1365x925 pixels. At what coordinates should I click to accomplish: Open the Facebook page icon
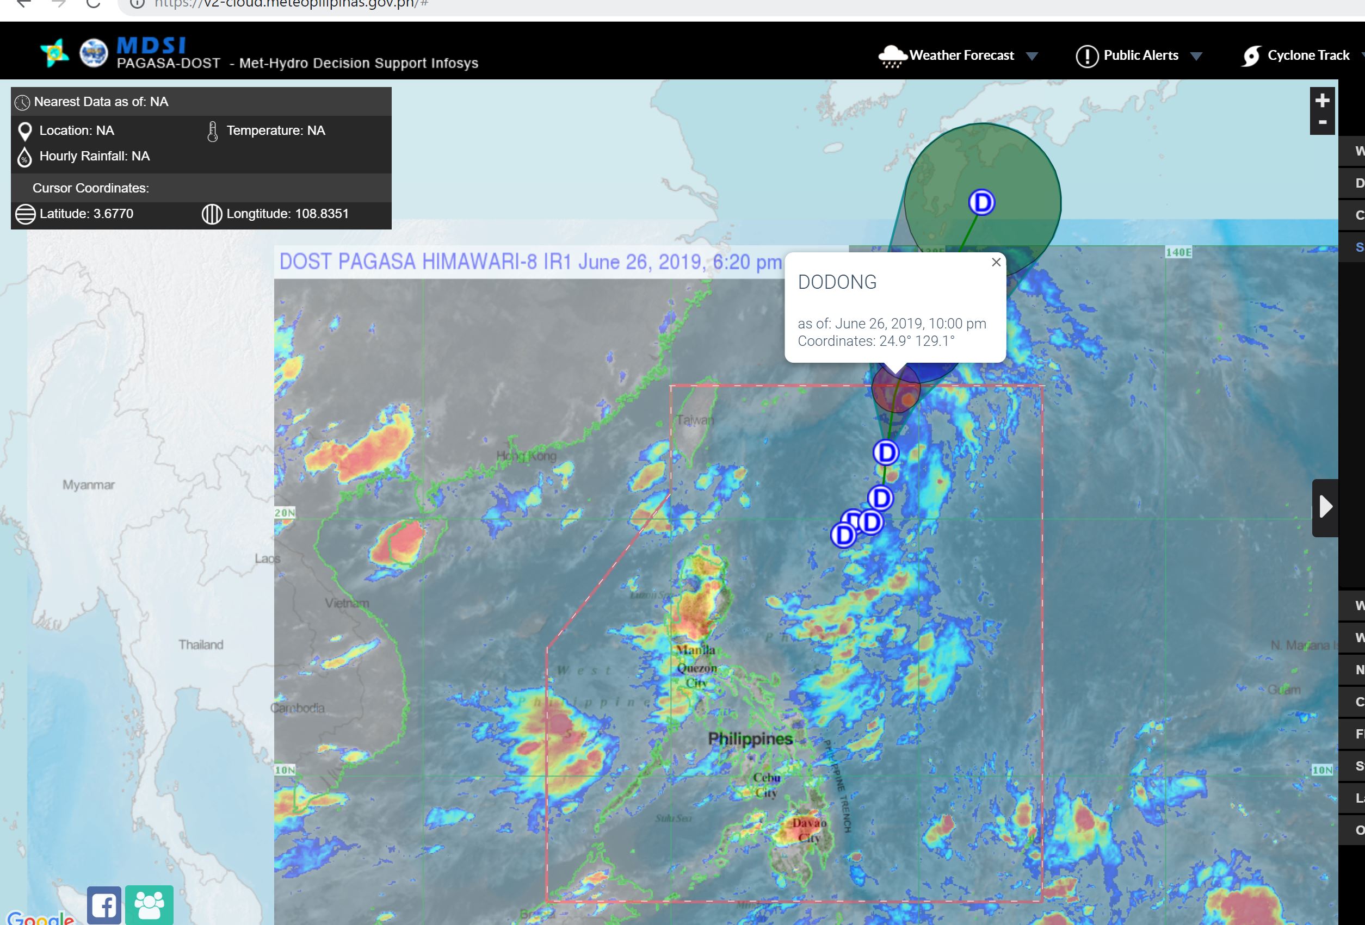104,905
